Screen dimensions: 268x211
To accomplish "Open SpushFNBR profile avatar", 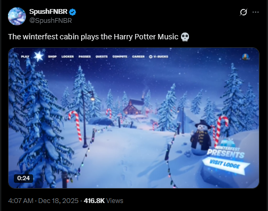I will pyautogui.click(x=17, y=16).
